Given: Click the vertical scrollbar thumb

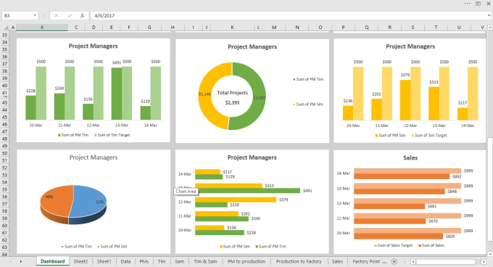Looking at the screenshot, I should tap(489, 189).
